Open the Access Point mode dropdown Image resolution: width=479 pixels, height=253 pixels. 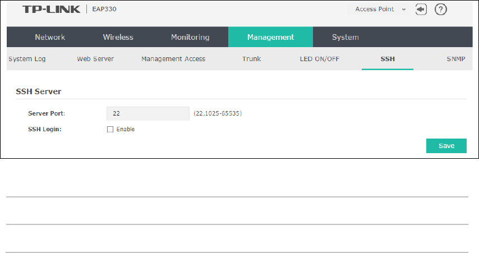click(x=378, y=9)
